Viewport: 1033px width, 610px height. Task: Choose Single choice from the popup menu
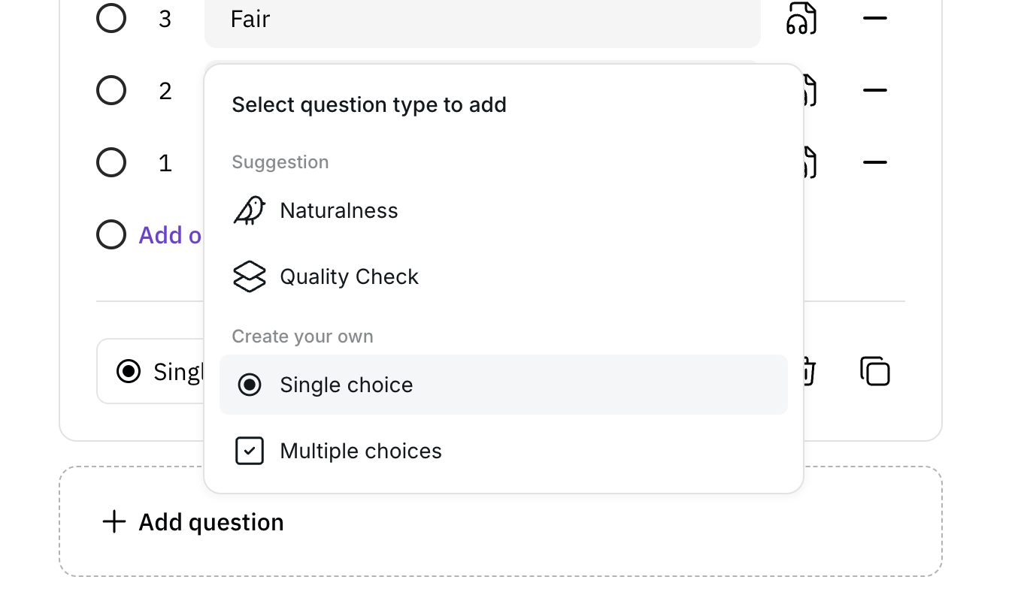[504, 385]
